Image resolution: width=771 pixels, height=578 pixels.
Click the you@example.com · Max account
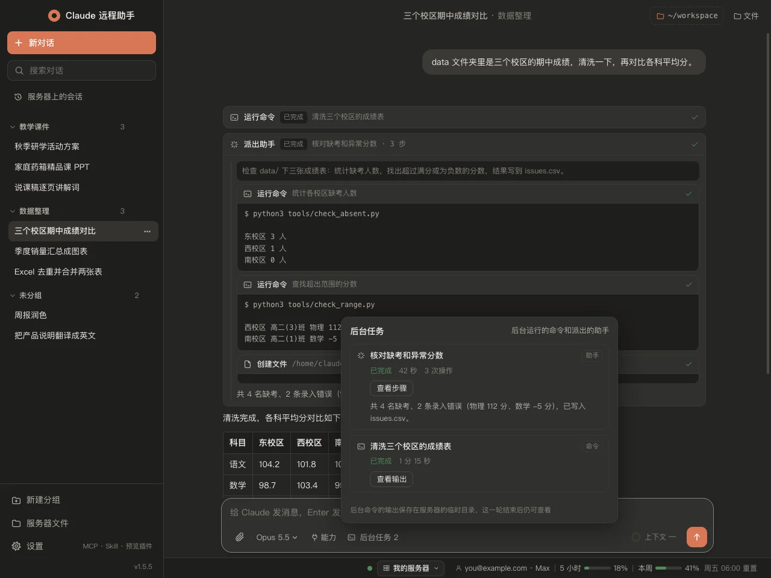[503, 568]
